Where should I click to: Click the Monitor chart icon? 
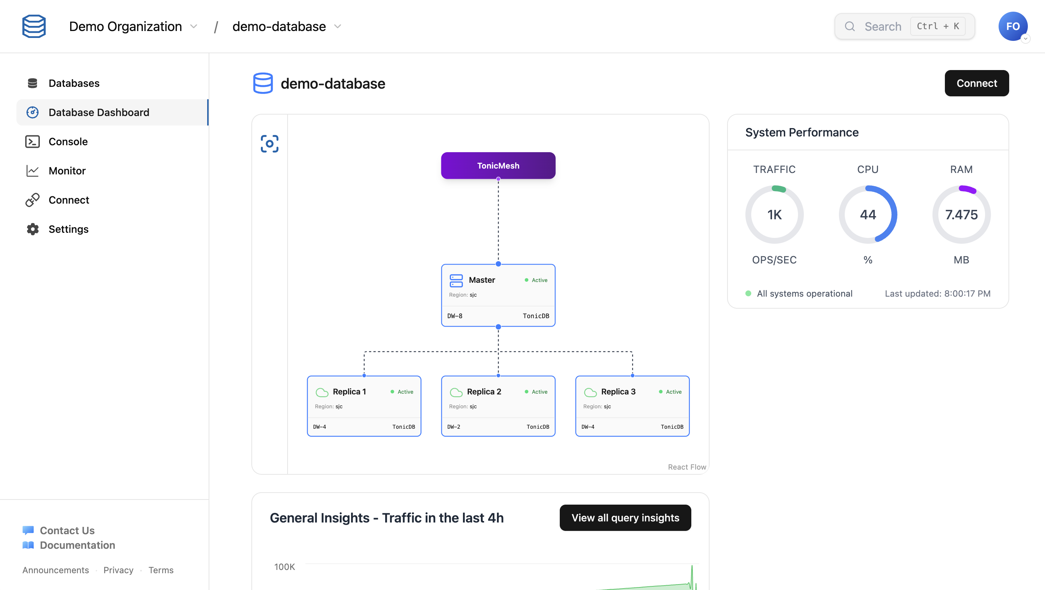[x=33, y=171]
